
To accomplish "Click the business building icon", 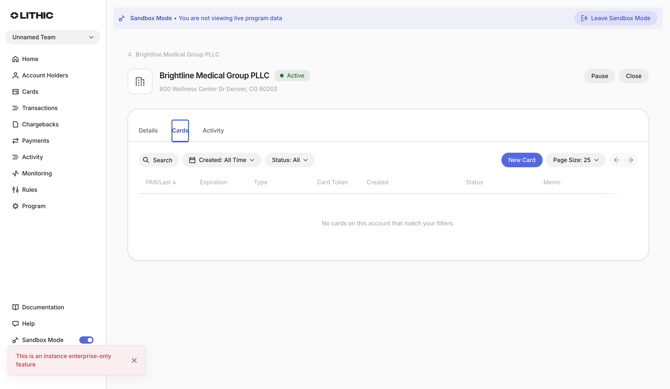I will point(140,81).
